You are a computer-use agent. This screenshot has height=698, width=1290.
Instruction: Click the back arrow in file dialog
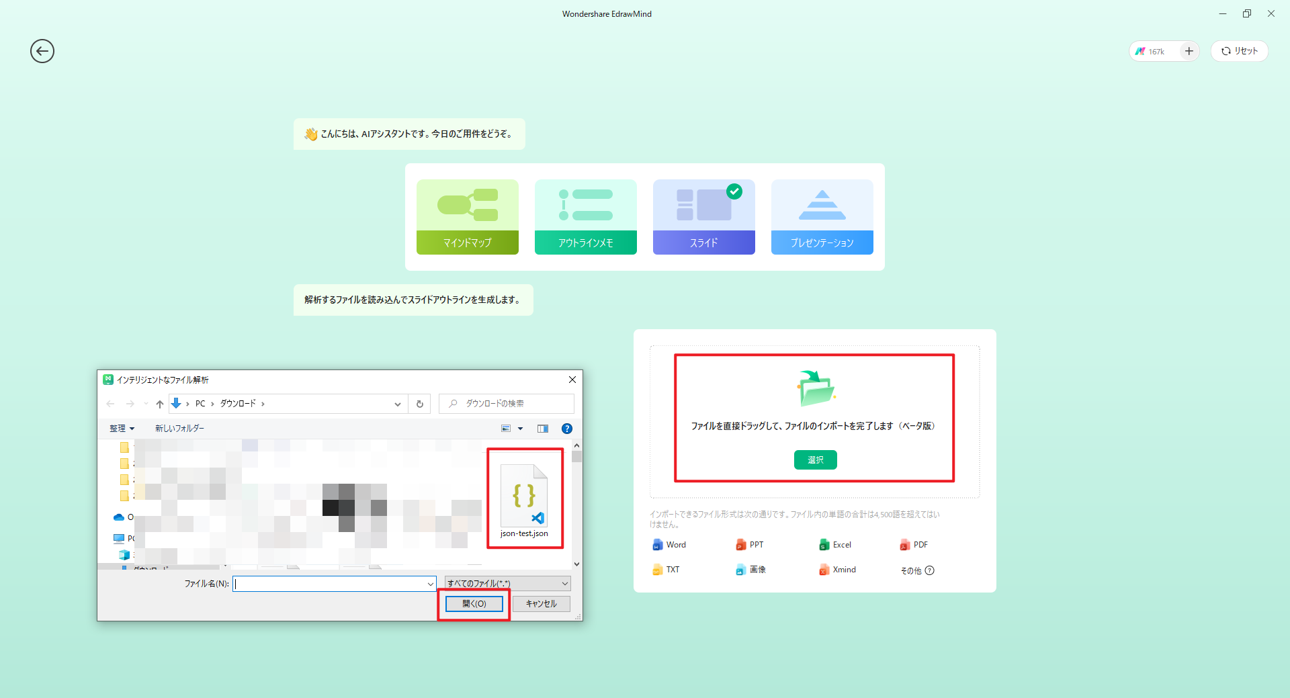pyautogui.click(x=110, y=404)
